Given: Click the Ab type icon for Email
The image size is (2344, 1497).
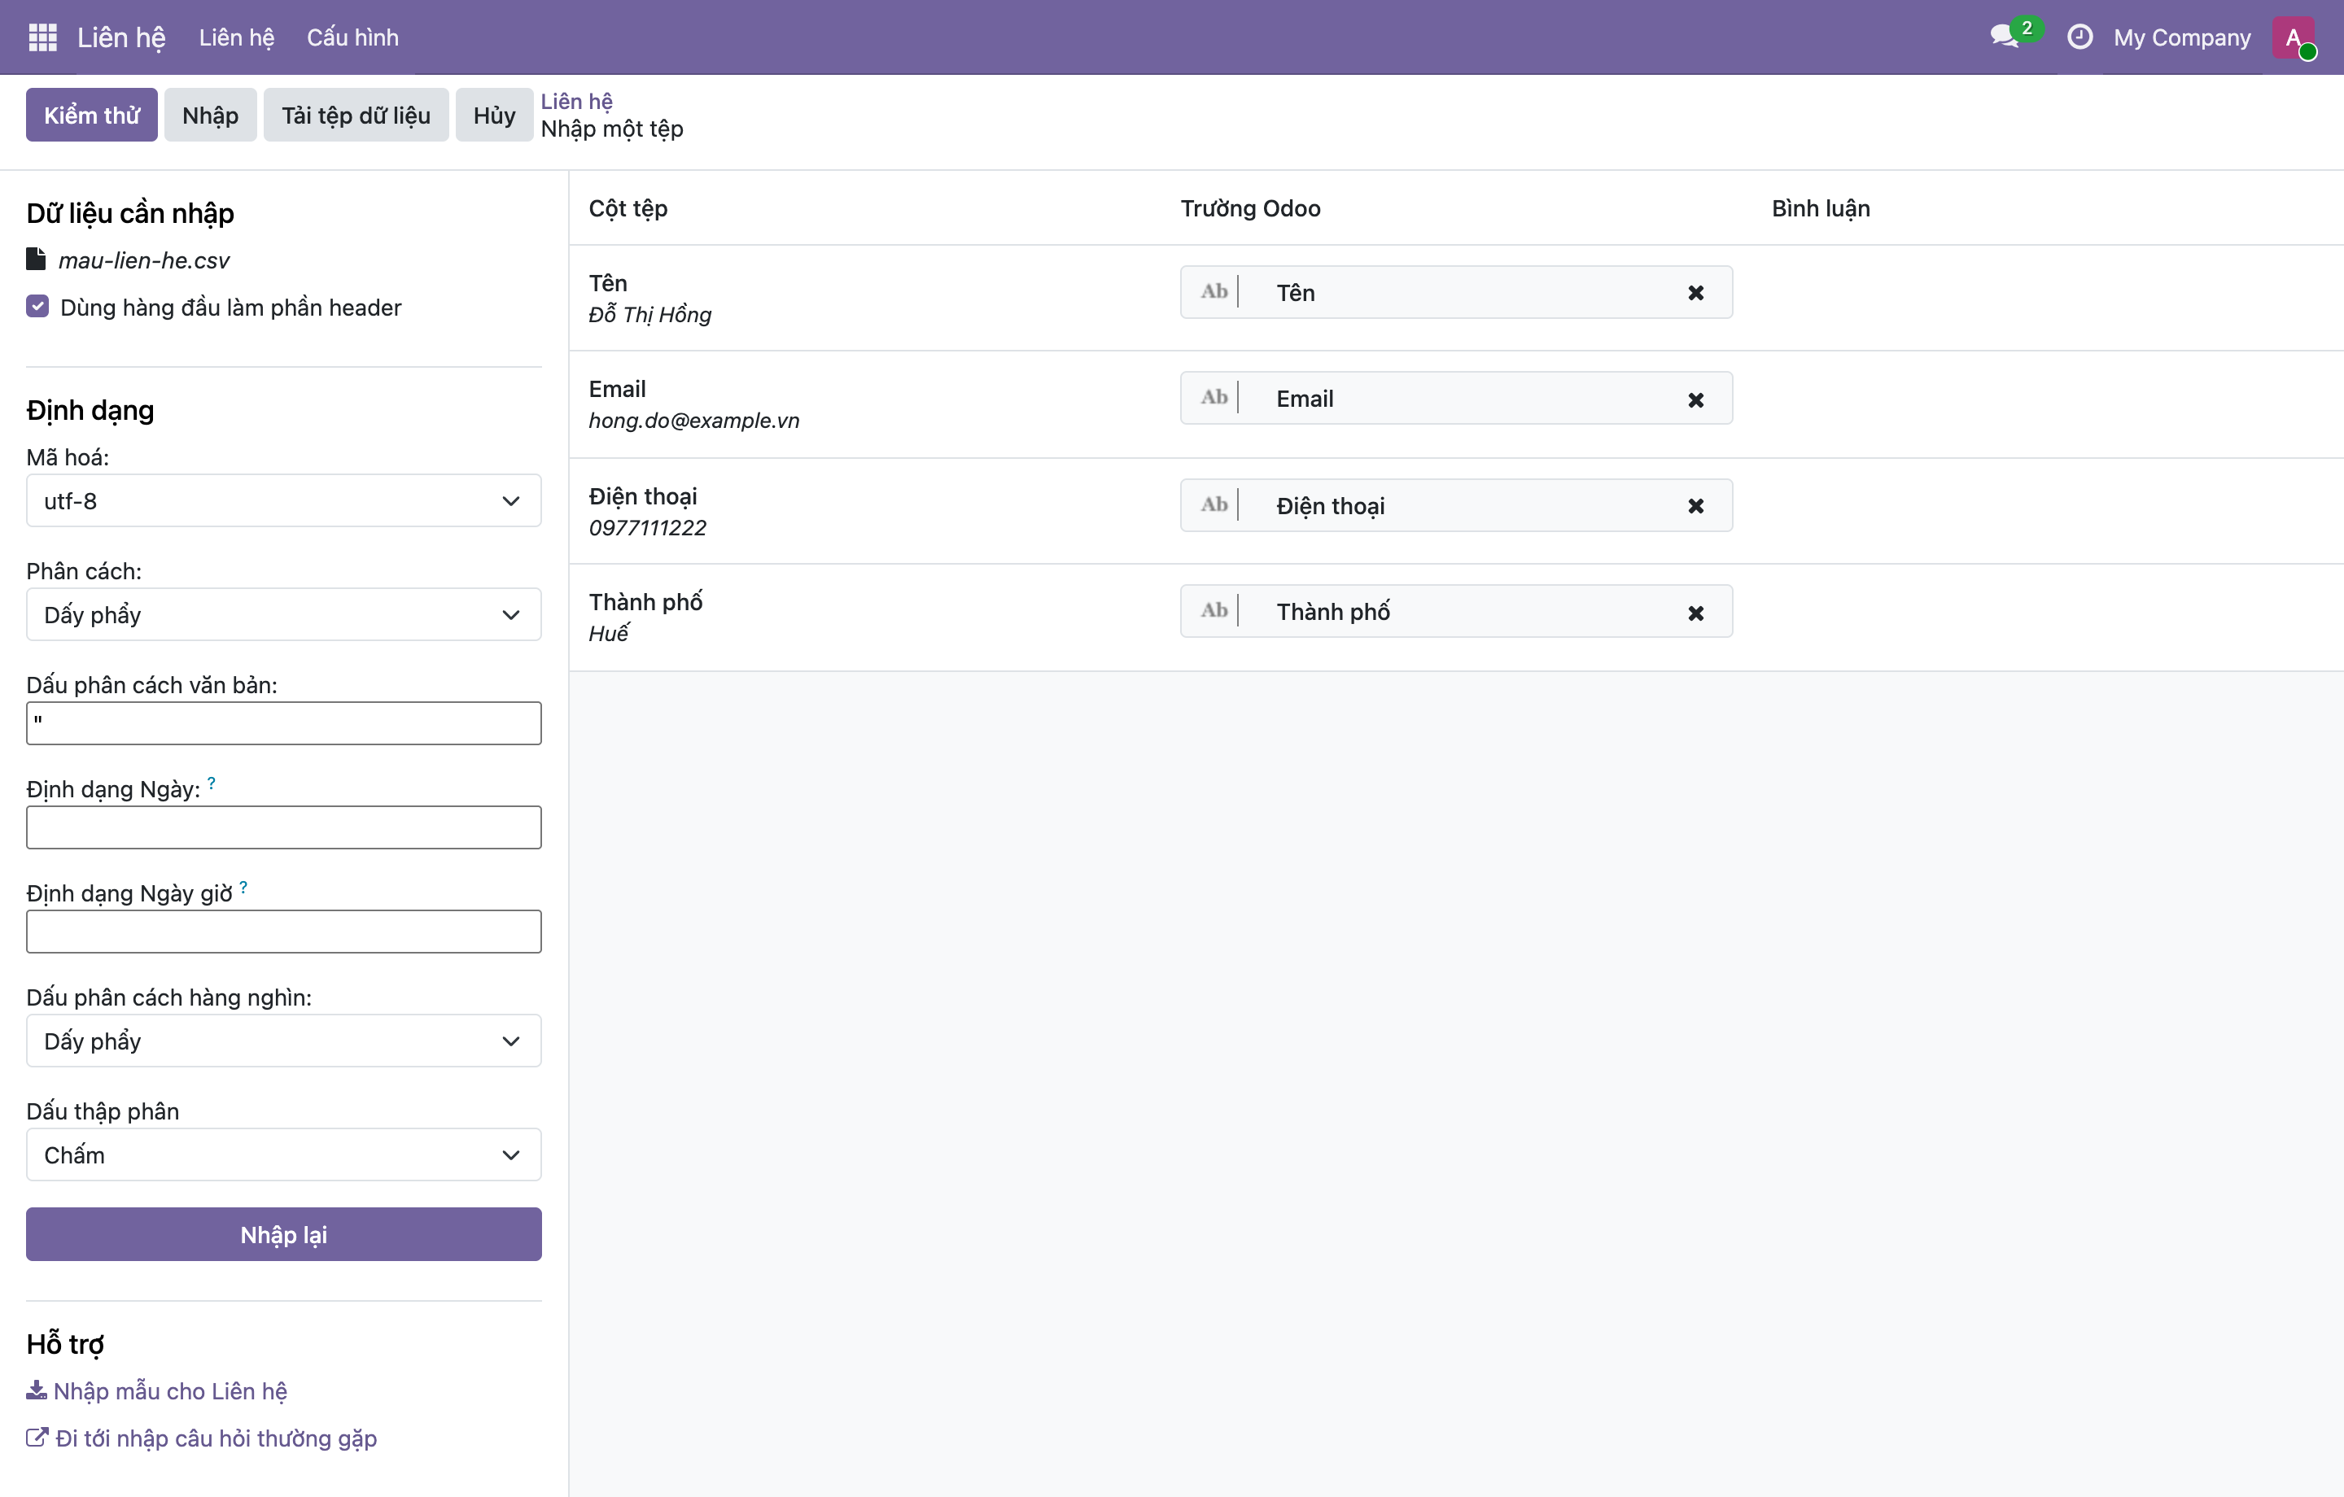Looking at the screenshot, I should [x=1214, y=397].
